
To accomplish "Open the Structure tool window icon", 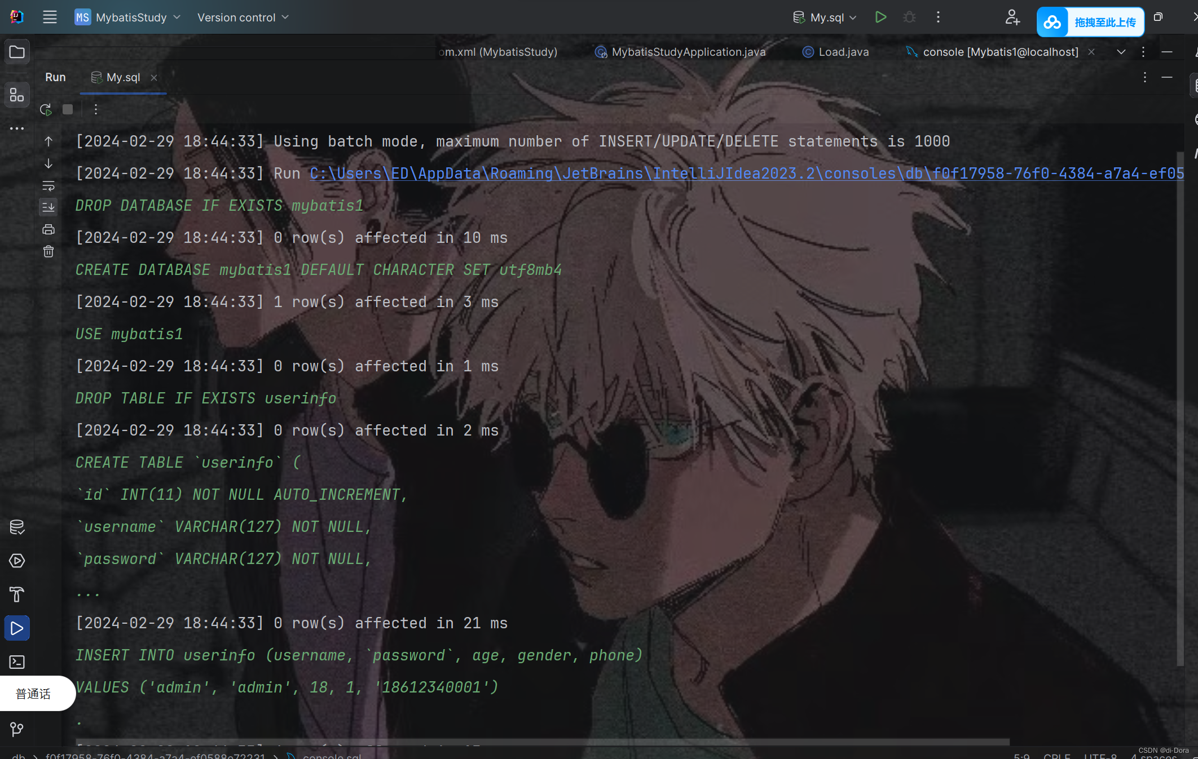I will pyautogui.click(x=17, y=95).
